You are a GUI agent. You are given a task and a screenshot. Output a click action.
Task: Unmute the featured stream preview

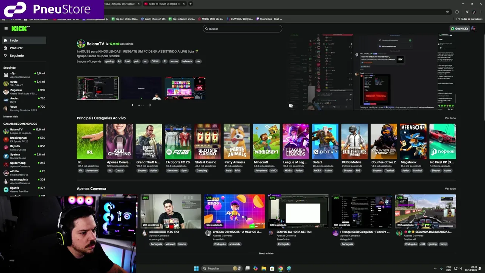coord(291,106)
